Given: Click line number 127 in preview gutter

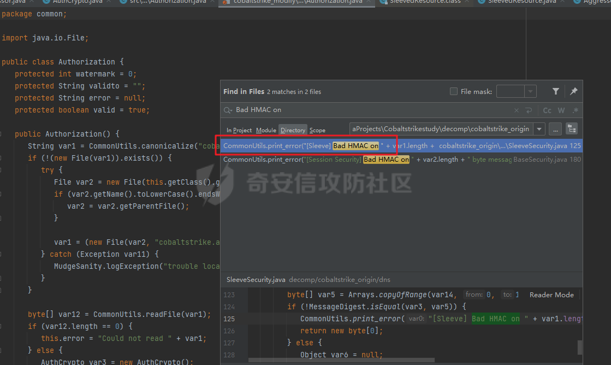Looking at the screenshot, I should [229, 343].
